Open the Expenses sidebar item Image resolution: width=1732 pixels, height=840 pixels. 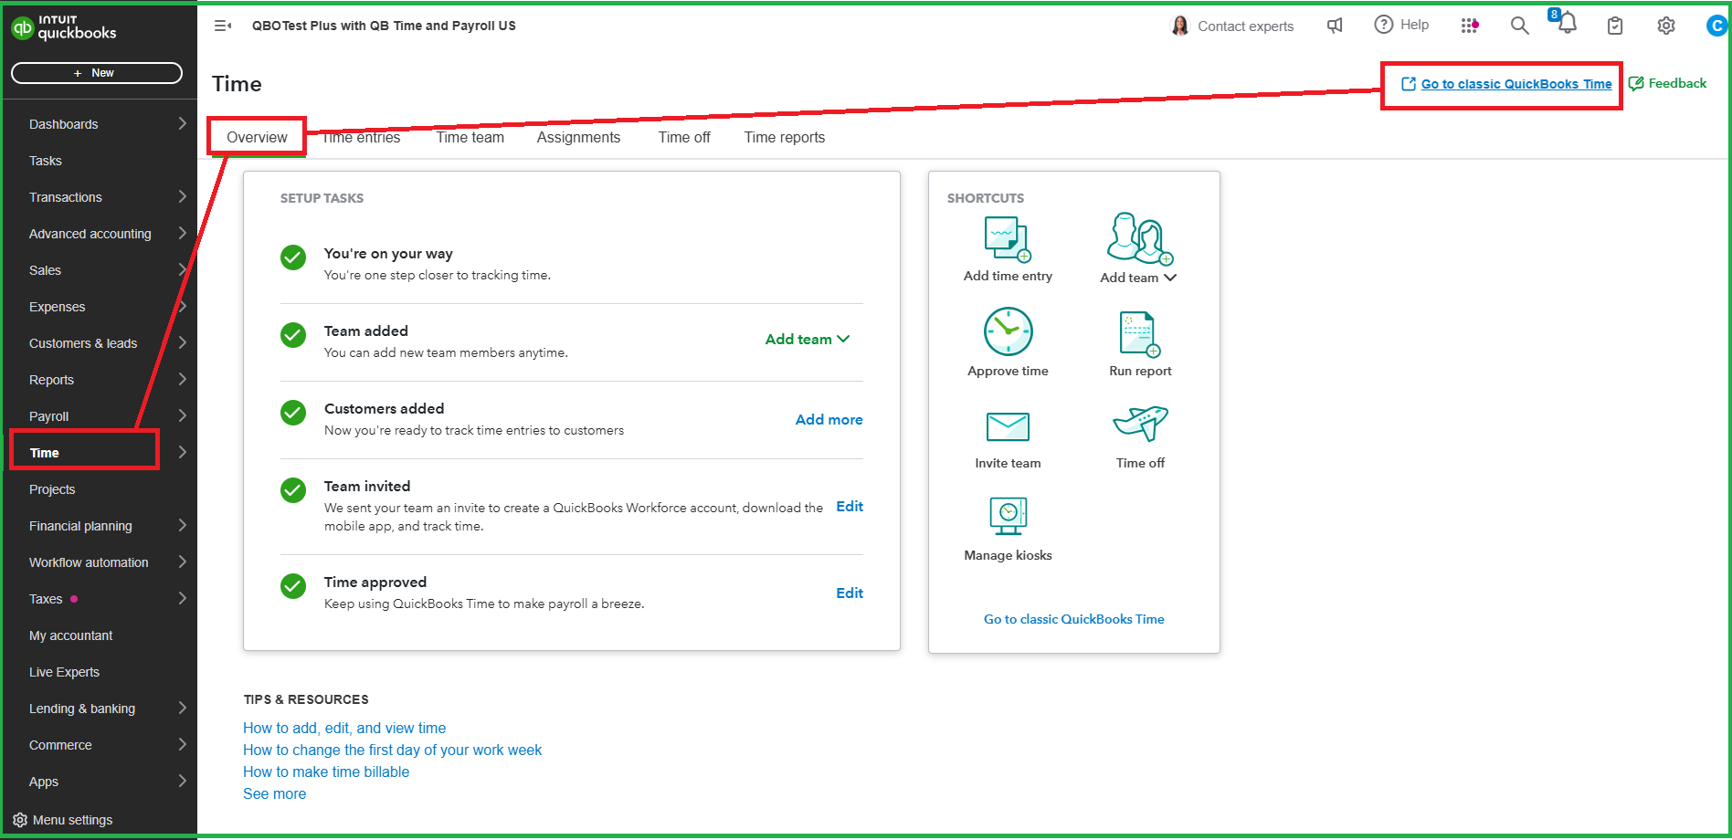point(57,307)
